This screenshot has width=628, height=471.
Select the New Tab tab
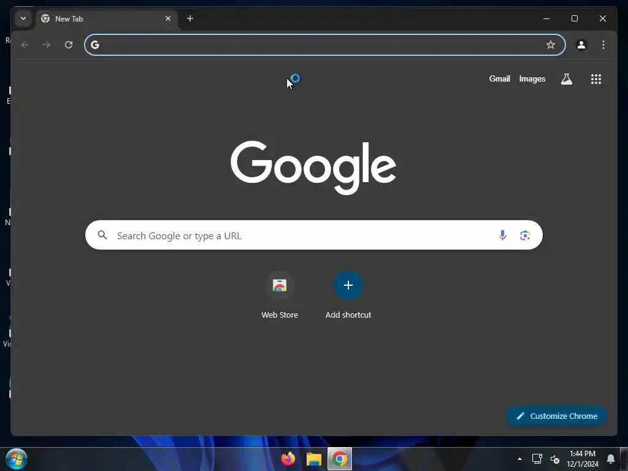click(107, 19)
